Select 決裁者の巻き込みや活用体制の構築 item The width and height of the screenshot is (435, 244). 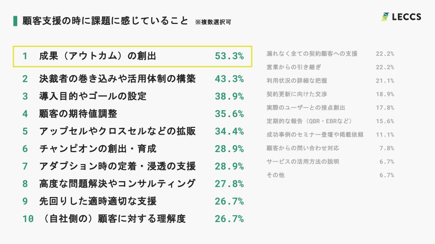pyautogui.click(x=117, y=79)
